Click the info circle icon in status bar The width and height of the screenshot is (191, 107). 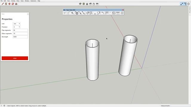click(4, 106)
